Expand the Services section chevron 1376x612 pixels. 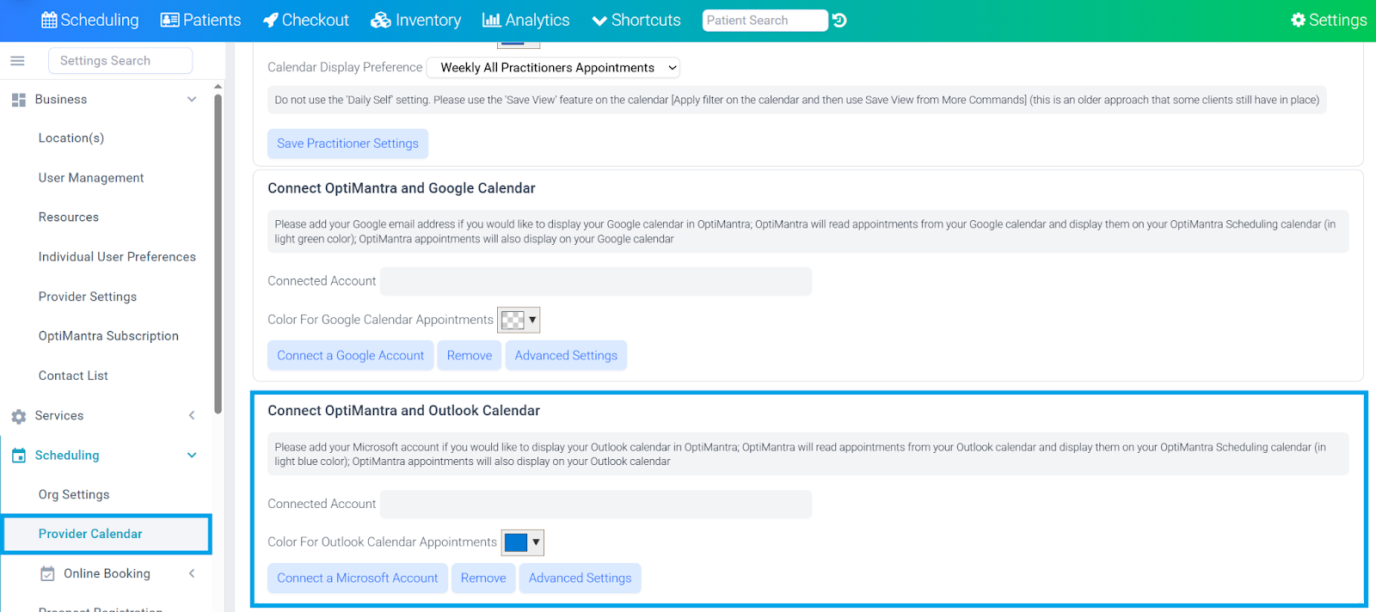click(192, 416)
